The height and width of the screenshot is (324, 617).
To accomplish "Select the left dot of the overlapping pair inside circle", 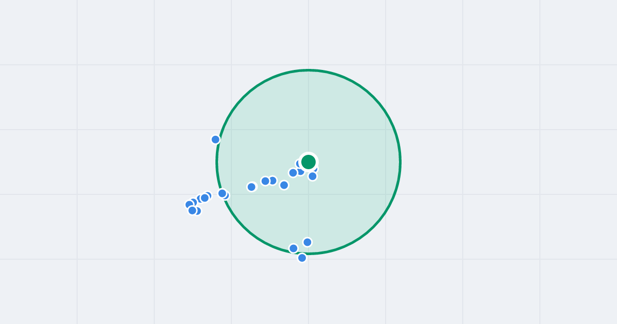I will pos(265,181).
